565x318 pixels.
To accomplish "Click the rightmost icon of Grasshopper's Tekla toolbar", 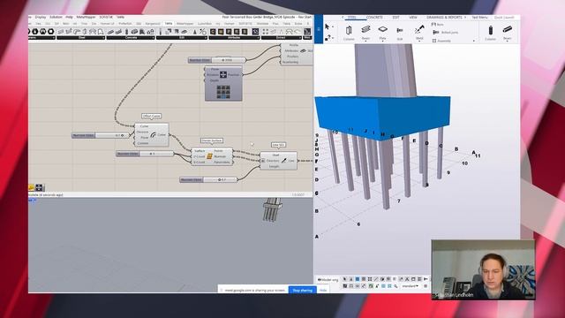I will click(x=307, y=32).
